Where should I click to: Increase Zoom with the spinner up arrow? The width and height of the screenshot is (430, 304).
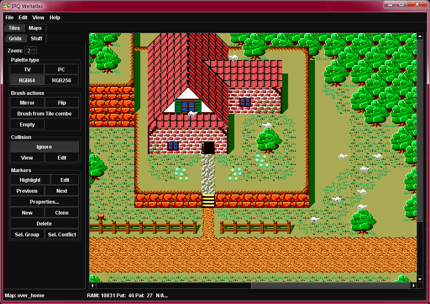[34, 49]
